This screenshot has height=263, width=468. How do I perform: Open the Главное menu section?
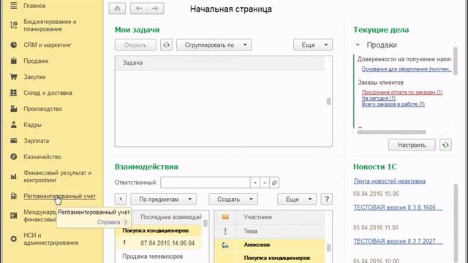point(34,6)
